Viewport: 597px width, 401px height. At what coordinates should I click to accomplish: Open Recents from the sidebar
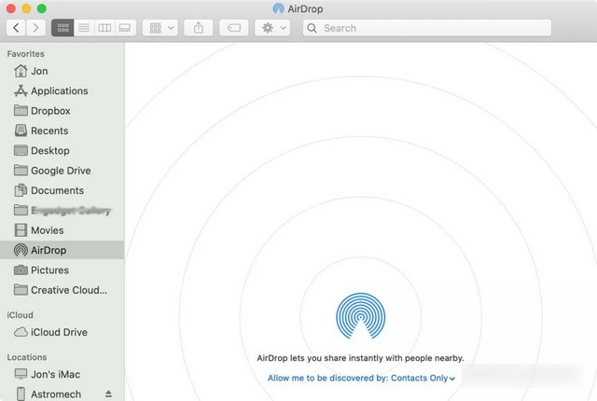click(x=49, y=131)
